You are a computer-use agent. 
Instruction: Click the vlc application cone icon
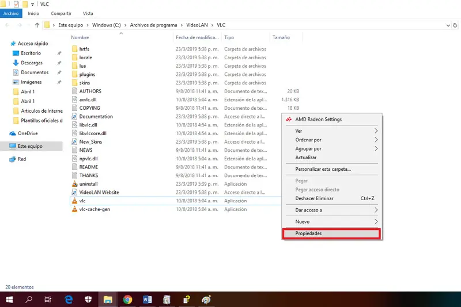click(x=74, y=201)
